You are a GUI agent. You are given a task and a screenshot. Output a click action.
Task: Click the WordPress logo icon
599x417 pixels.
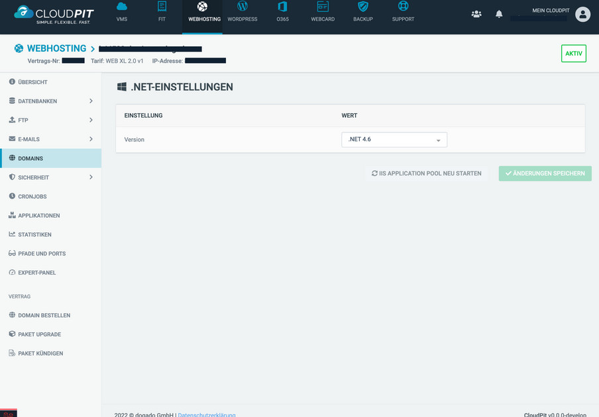pyautogui.click(x=243, y=7)
